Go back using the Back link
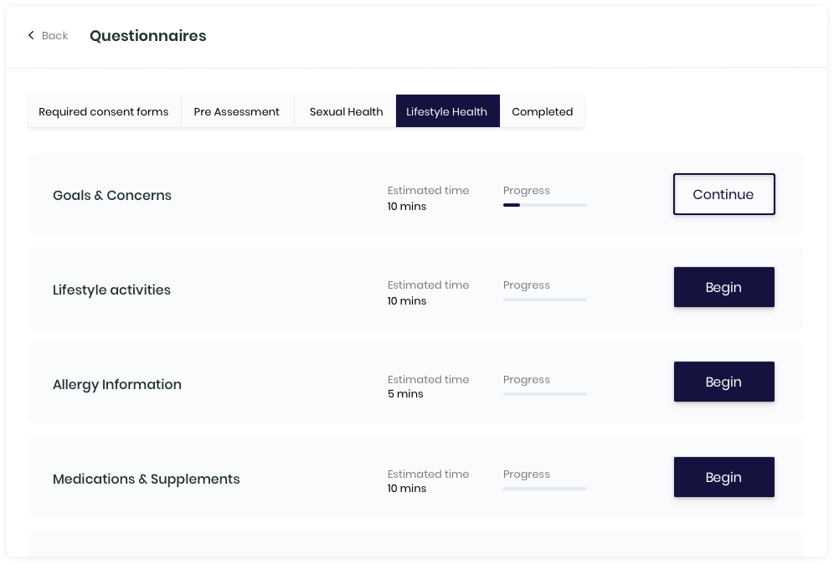This screenshot has width=834, height=564. [48, 36]
